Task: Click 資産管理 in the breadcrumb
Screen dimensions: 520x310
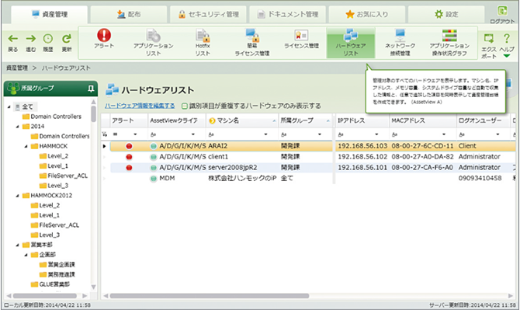Action: coord(17,68)
